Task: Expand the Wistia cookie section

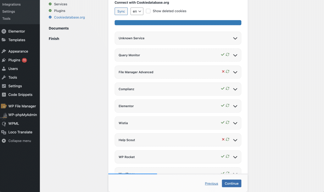Action: click(x=235, y=123)
